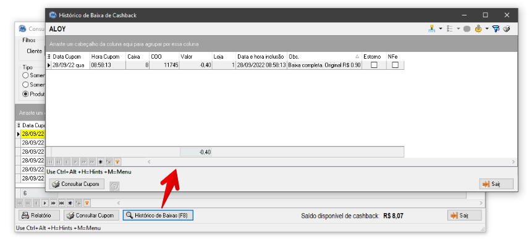Click the -0,40 footer total cell
The image size is (529, 244).
coord(196,152)
